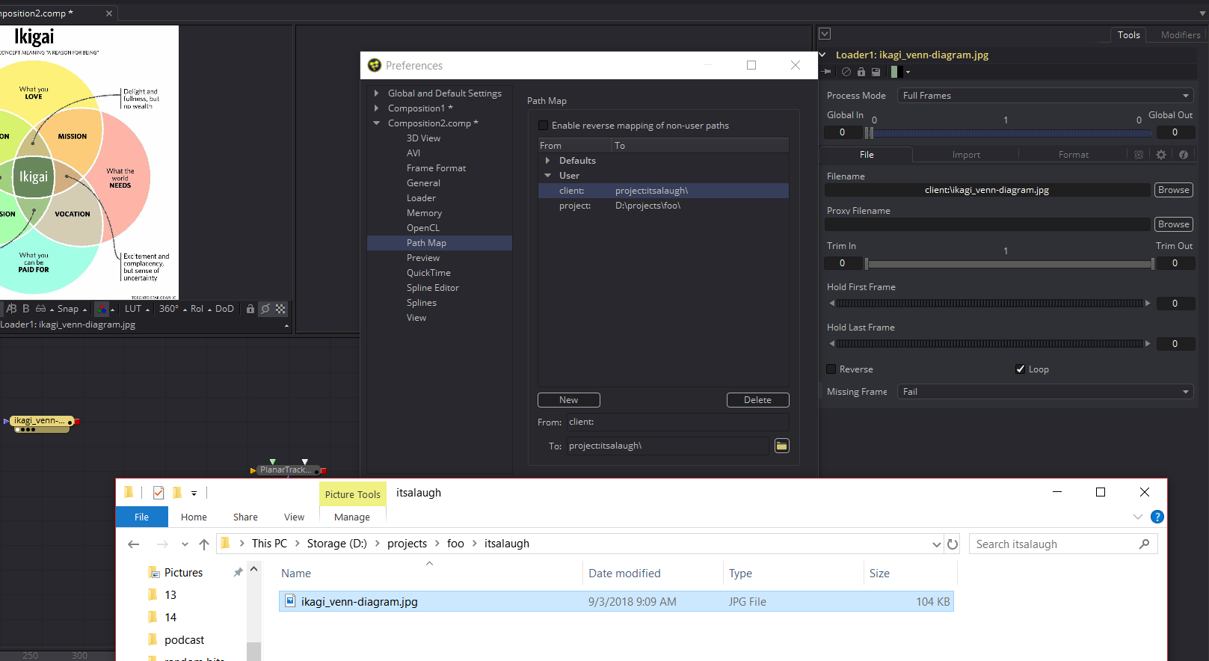Screen dimensions: 1209x661
Task: Open the Missing Frame dropdown
Action: [x=1046, y=392]
